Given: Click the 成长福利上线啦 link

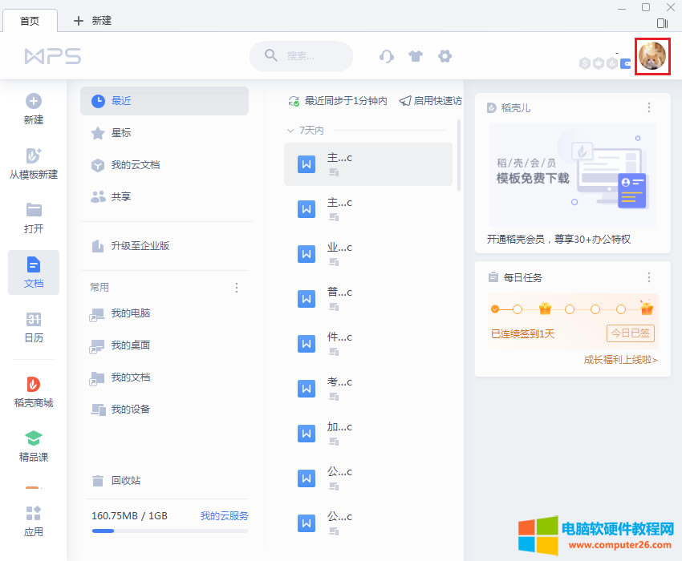Looking at the screenshot, I should coord(620,360).
